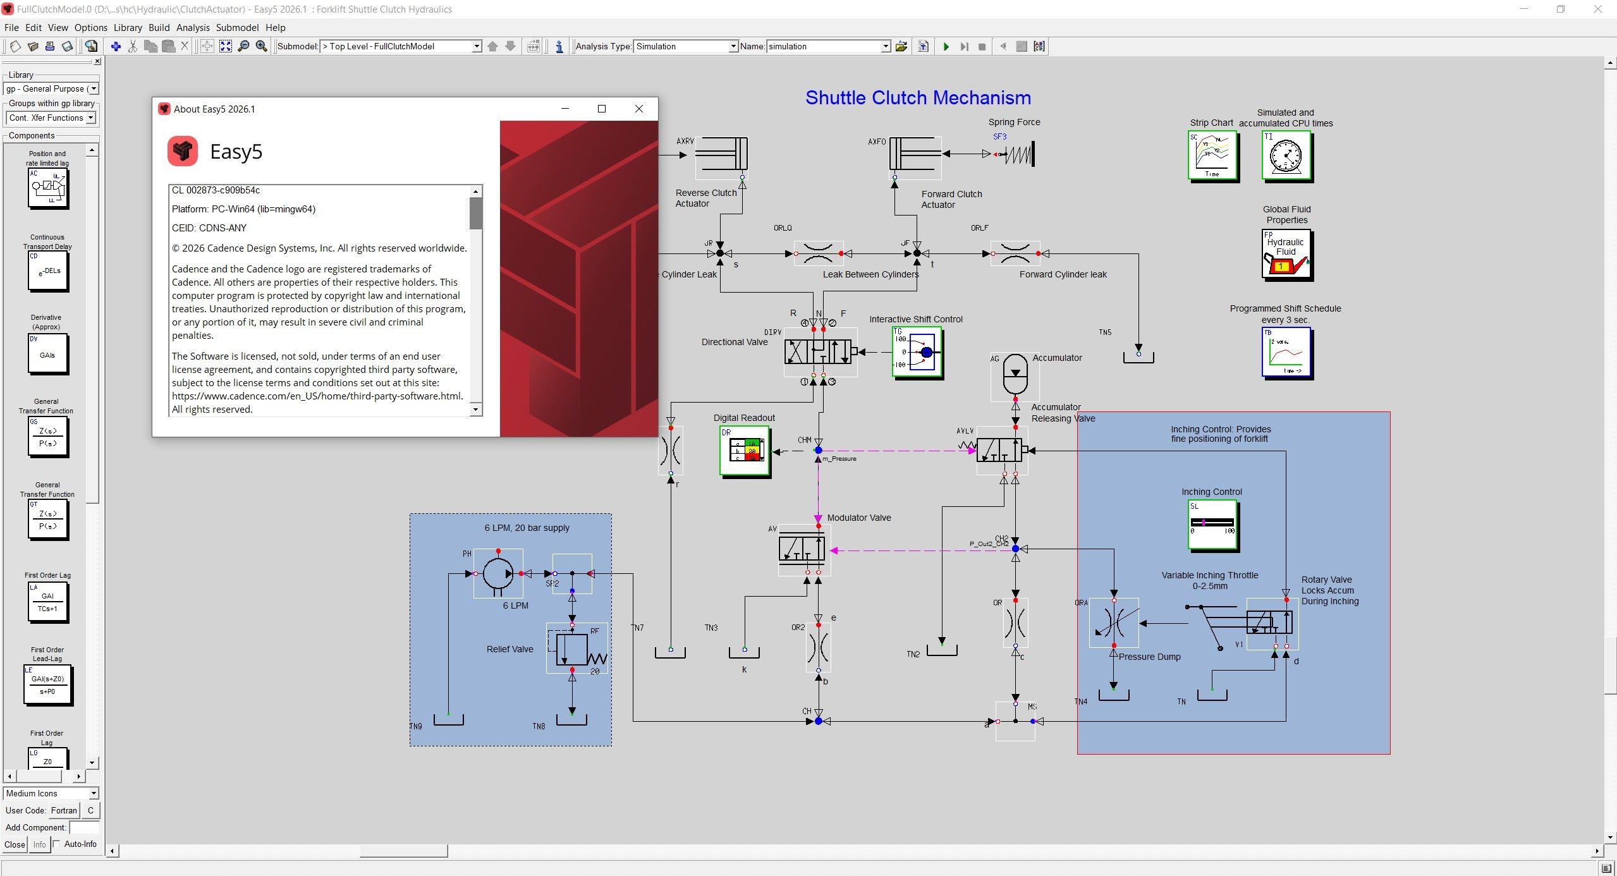Open the Submodel 'Top Level - FullClutchModel' dropdown
The width and height of the screenshot is (1617, 876).
pyautogui.click(x=401, y=46)
